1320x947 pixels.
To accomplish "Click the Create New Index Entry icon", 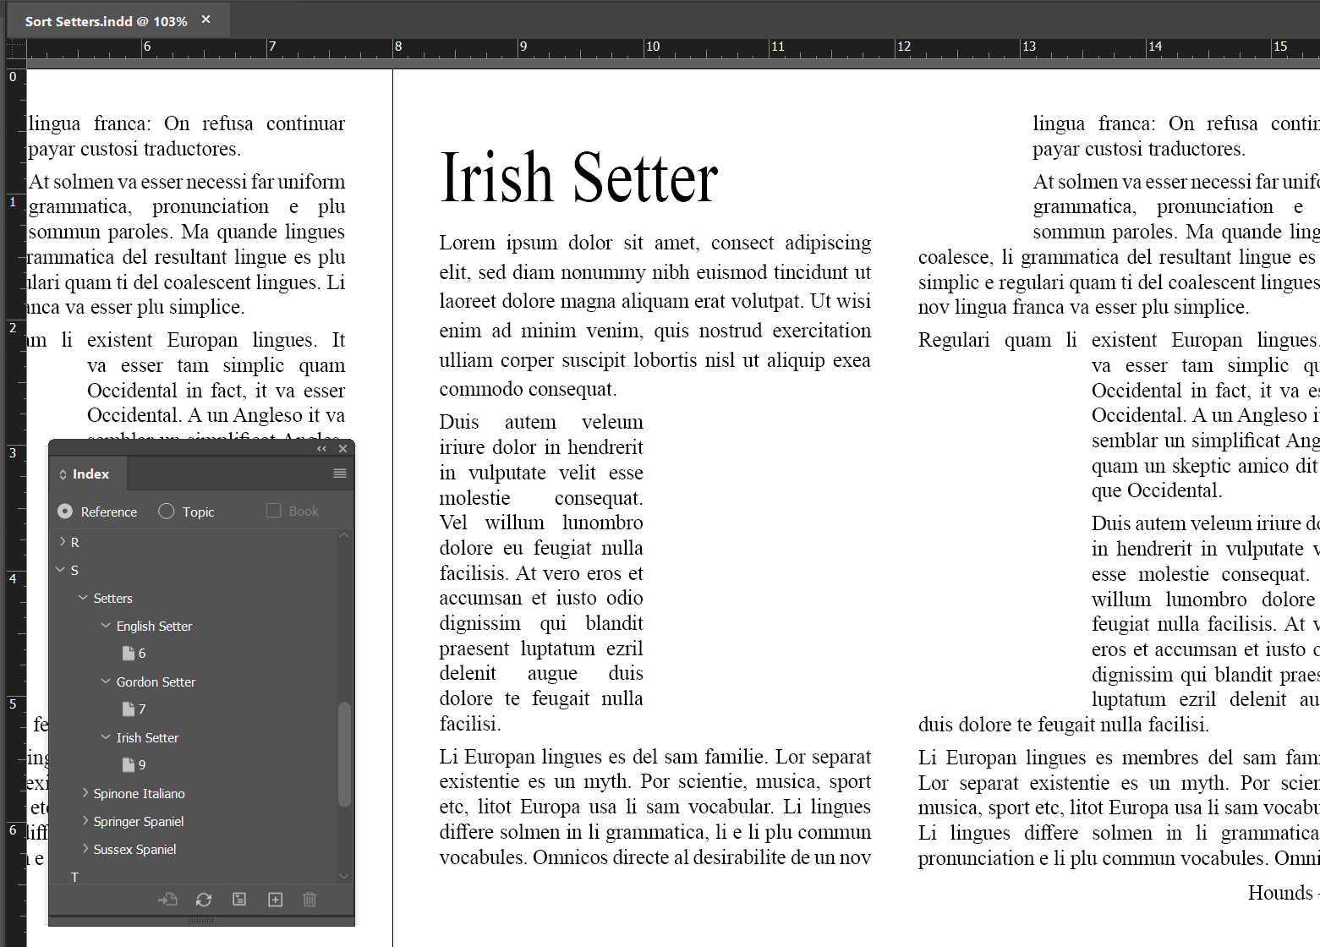I will (x=275, y=900).
